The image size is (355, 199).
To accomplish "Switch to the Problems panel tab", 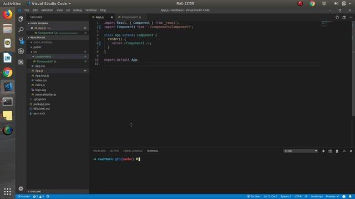I will pyautogui.click(x=99, y=151).
